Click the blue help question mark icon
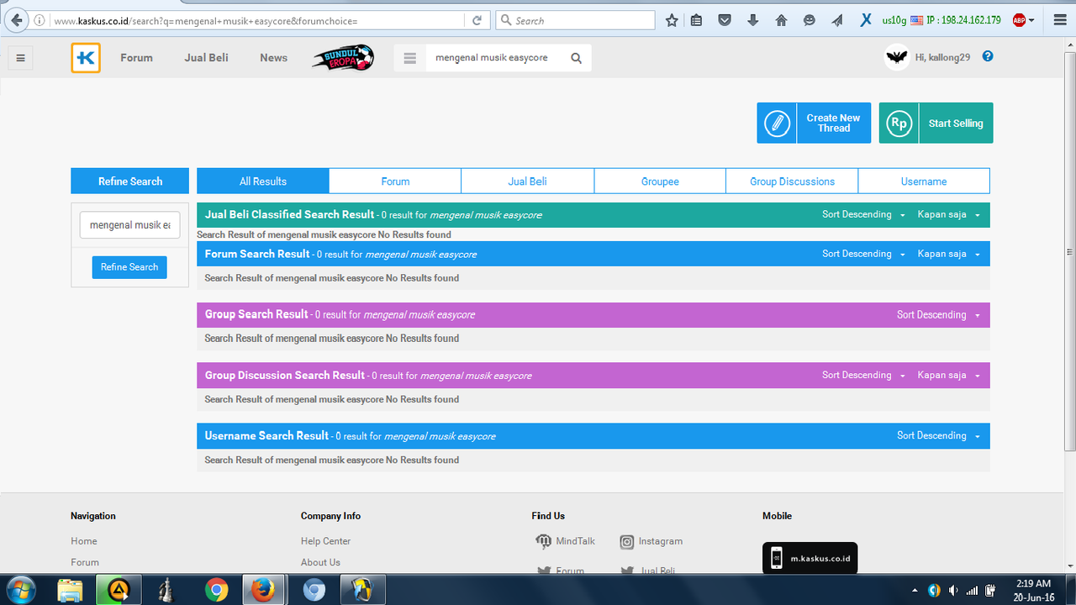This screenshot has width=1076, height=605. point(988,56)
